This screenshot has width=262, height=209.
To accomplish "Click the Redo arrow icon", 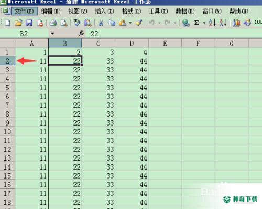I will pyautogui.click(x=167, y=23).
